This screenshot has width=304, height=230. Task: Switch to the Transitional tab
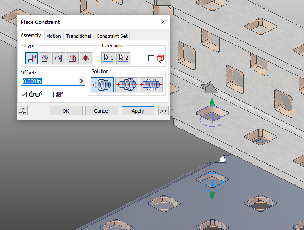point(79,36)
